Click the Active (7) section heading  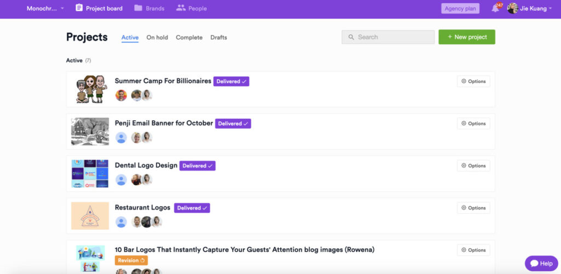[x=79, y=61]
